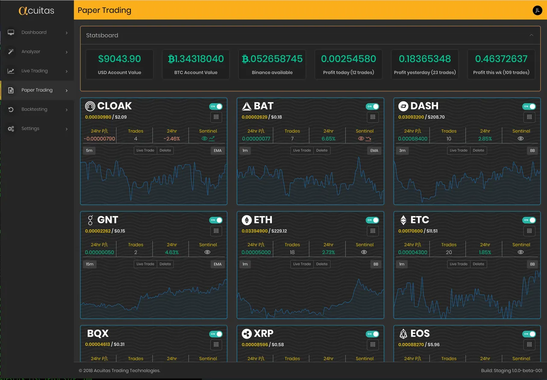Open the DASH 3m interval selector

coord(403,151)
